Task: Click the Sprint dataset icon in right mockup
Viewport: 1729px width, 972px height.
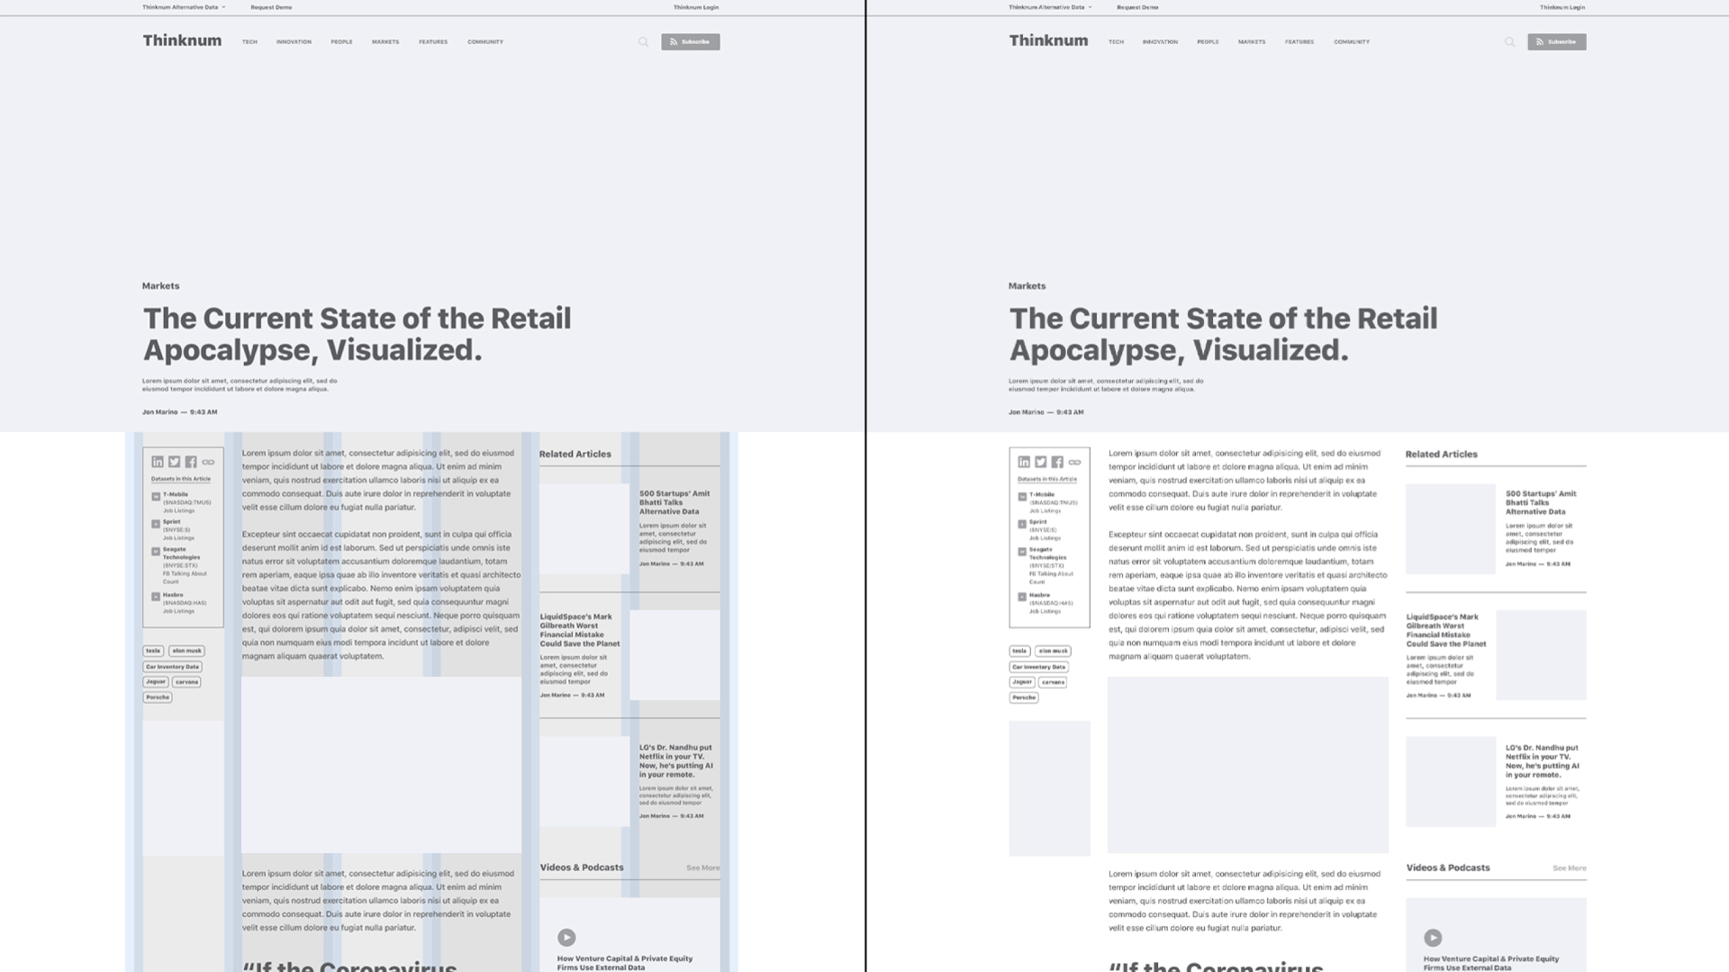Action: point(1022,524)
